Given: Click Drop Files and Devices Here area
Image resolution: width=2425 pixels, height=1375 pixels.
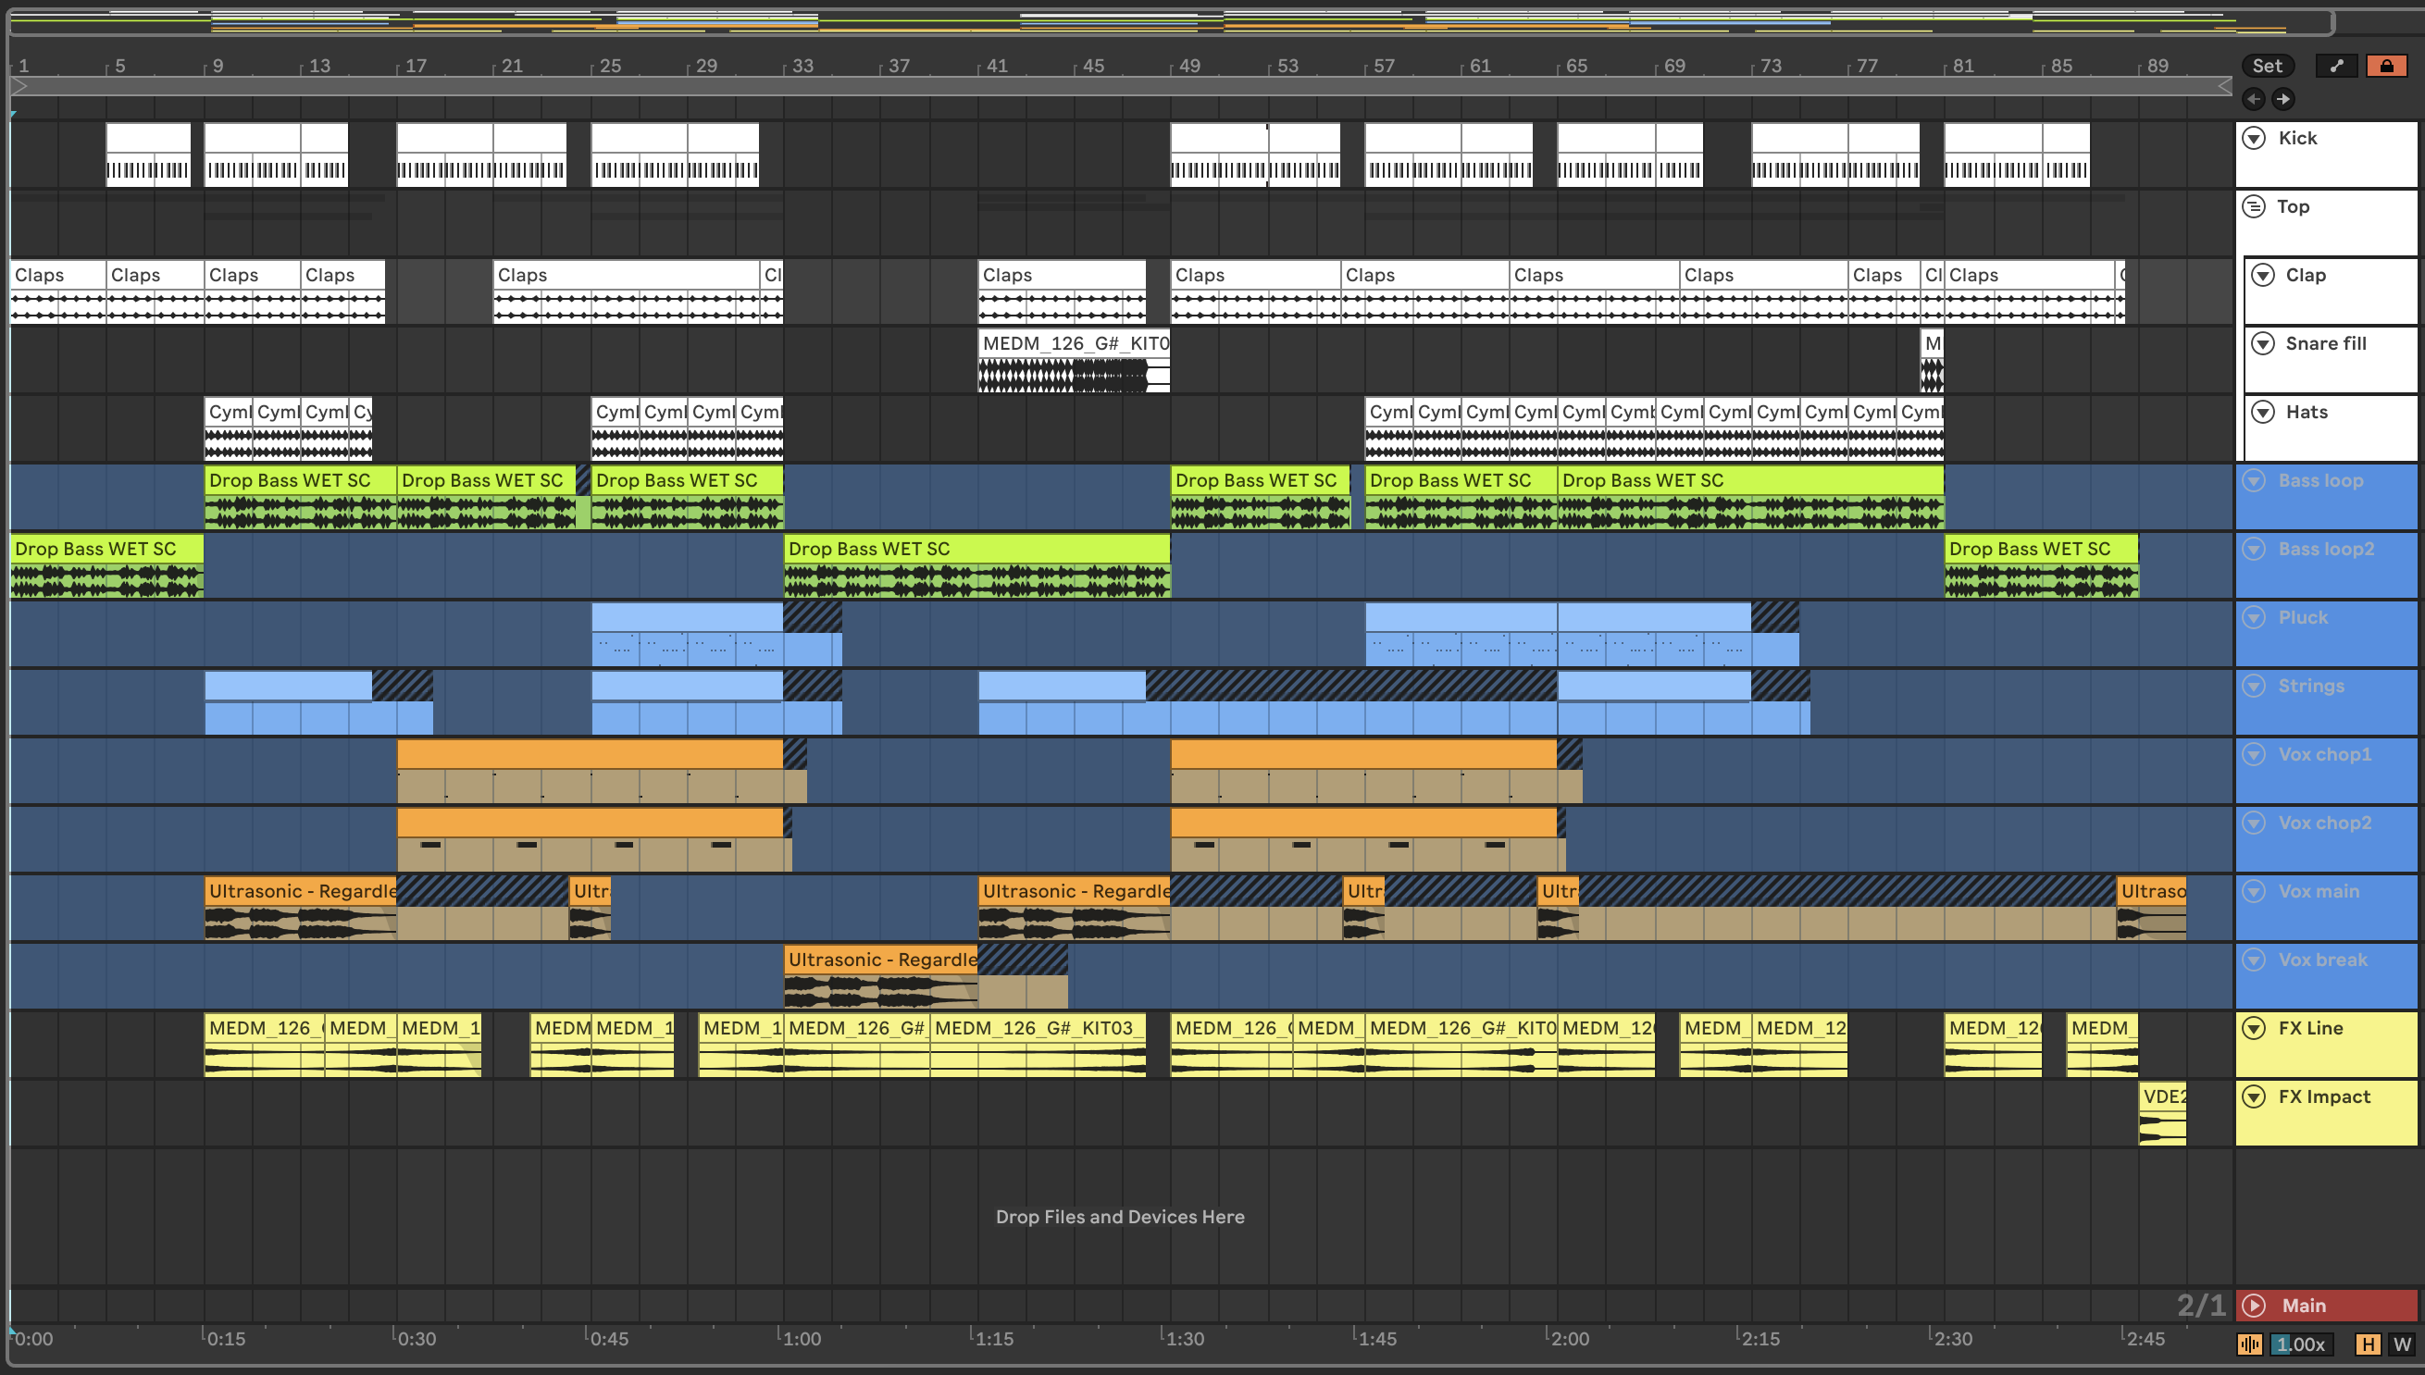Looking at the screenshot, I should 1120,1217.
